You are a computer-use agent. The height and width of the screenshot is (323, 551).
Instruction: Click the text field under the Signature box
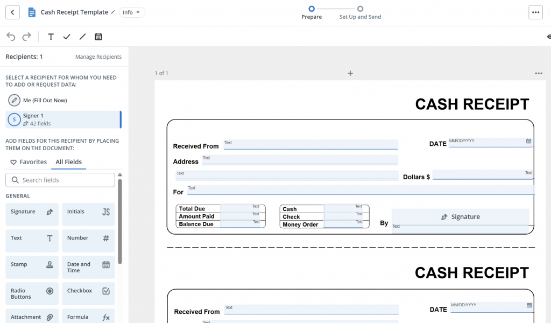pyautogui.click(x=461, y=228)
